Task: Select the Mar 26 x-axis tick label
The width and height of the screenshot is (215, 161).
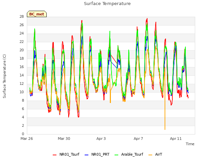Action: (x=27, y=139)
